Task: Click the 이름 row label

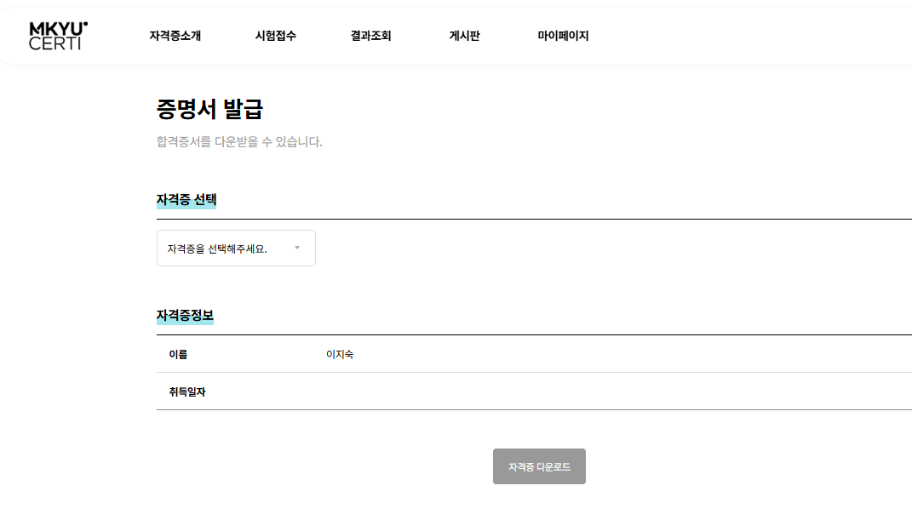Action: pos(178,354)
